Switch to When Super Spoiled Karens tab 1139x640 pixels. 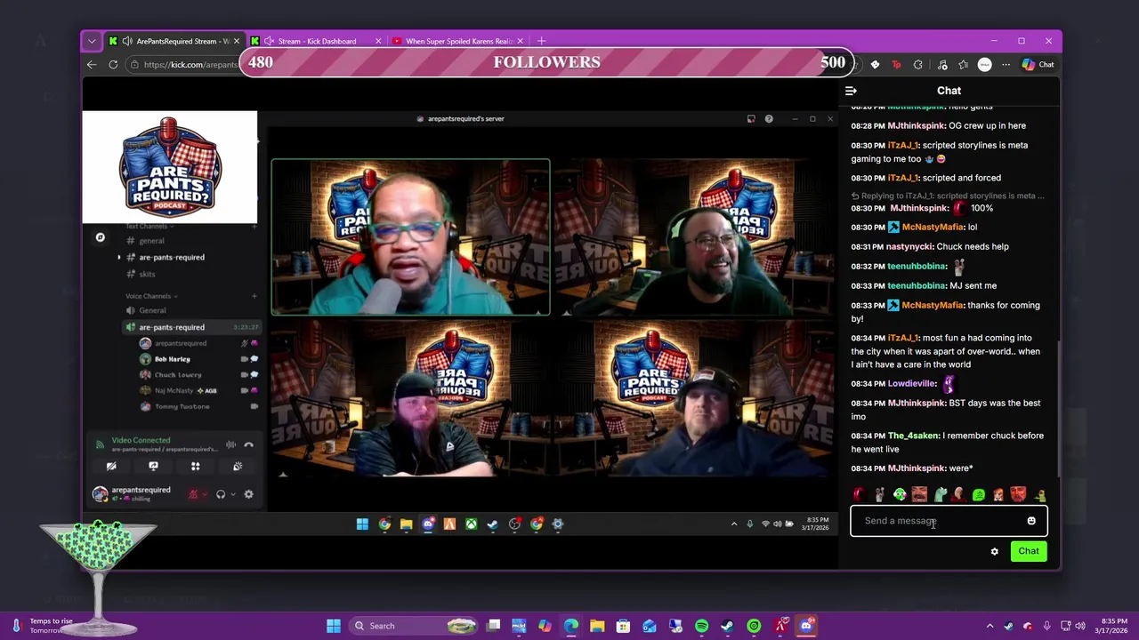coord(458,41)
